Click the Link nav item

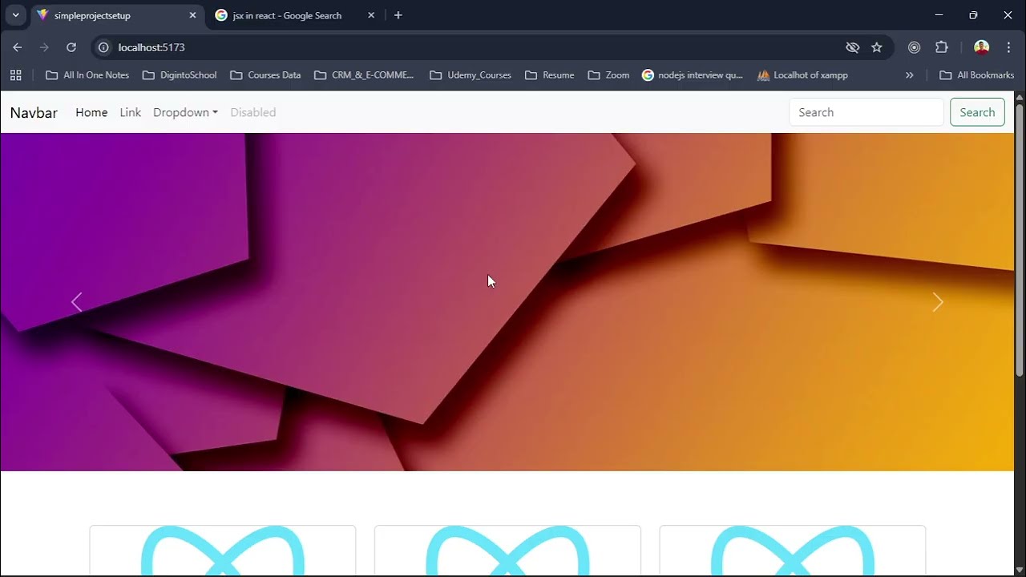pos(130,112)
